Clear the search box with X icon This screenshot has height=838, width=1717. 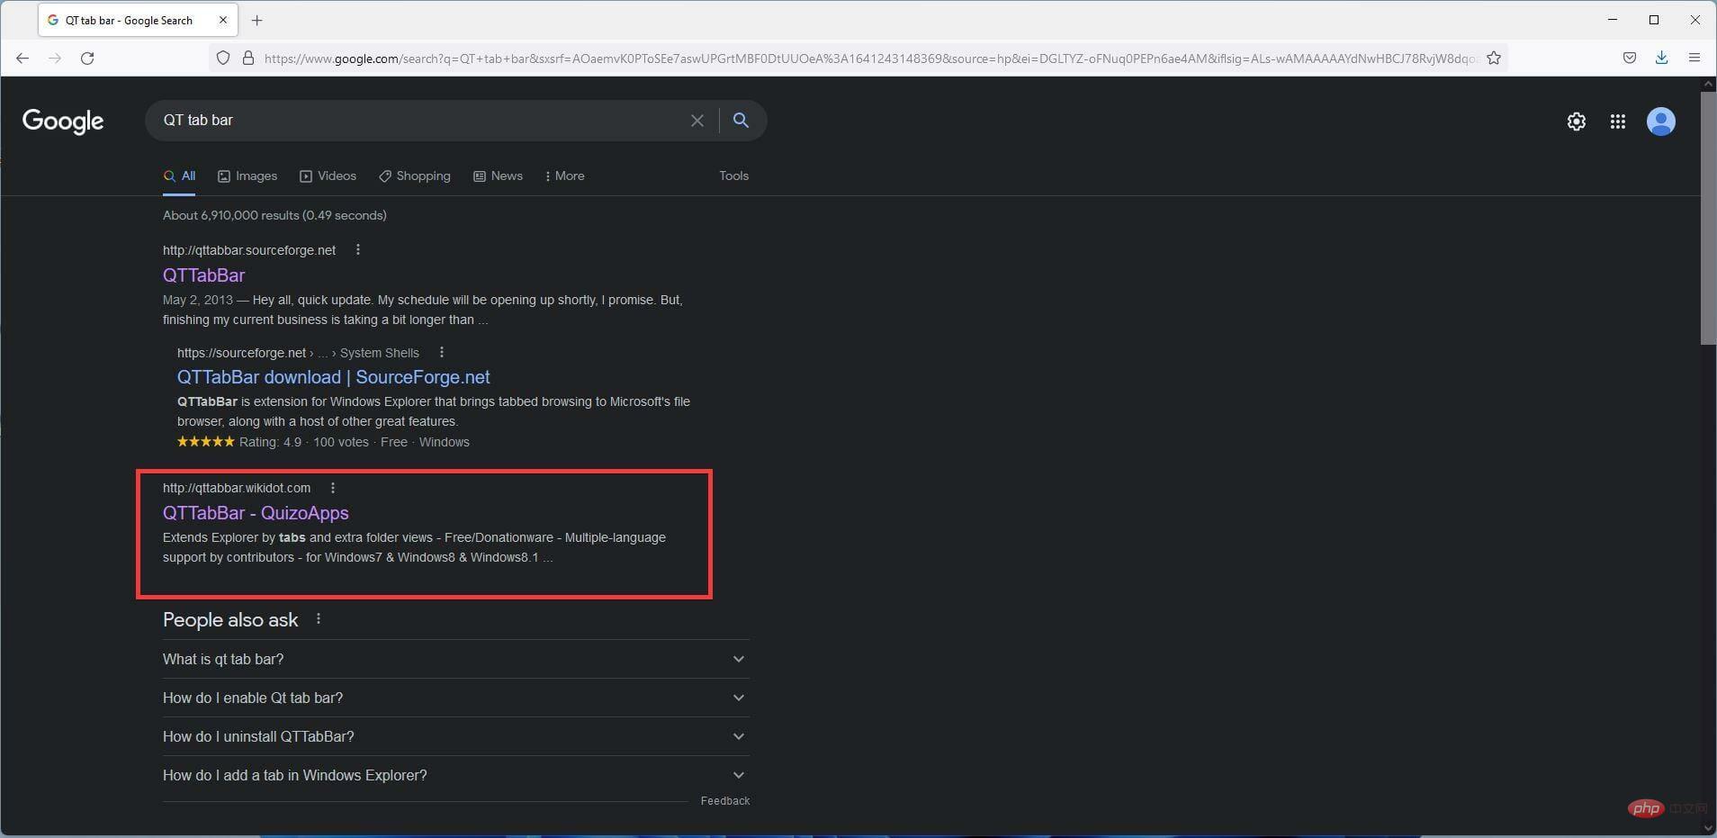click(697, 120)
